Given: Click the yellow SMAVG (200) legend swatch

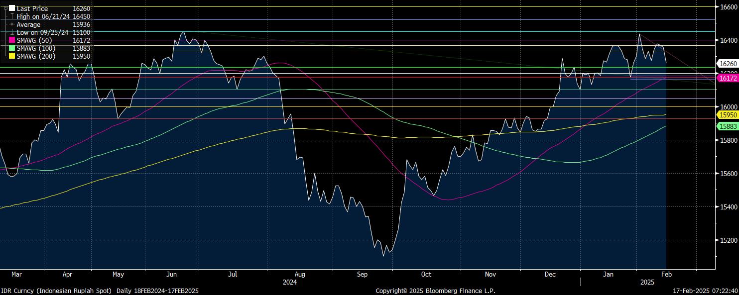Looking at the screenshot, I should pyautogui.click(x=12, y=56).
